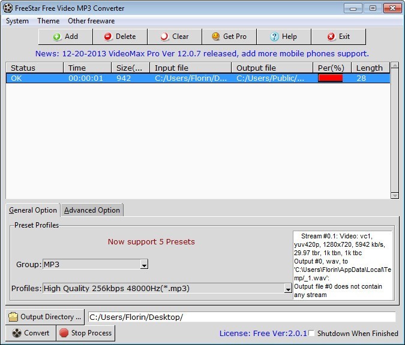Click the Status column header
The height and width of the screenshot is (345, 405).
click(x=35, y=68)
